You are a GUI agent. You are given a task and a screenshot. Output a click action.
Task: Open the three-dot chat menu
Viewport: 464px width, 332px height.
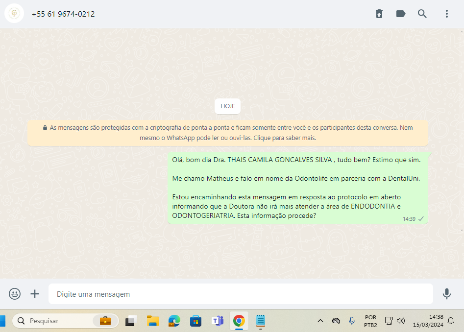click(x=446, y=14)
